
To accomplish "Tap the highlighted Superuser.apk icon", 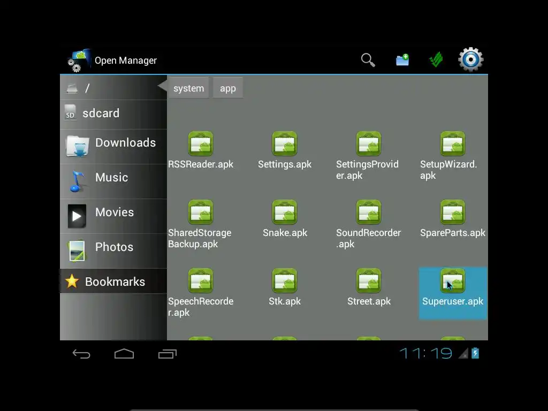I will pos(453,280).
